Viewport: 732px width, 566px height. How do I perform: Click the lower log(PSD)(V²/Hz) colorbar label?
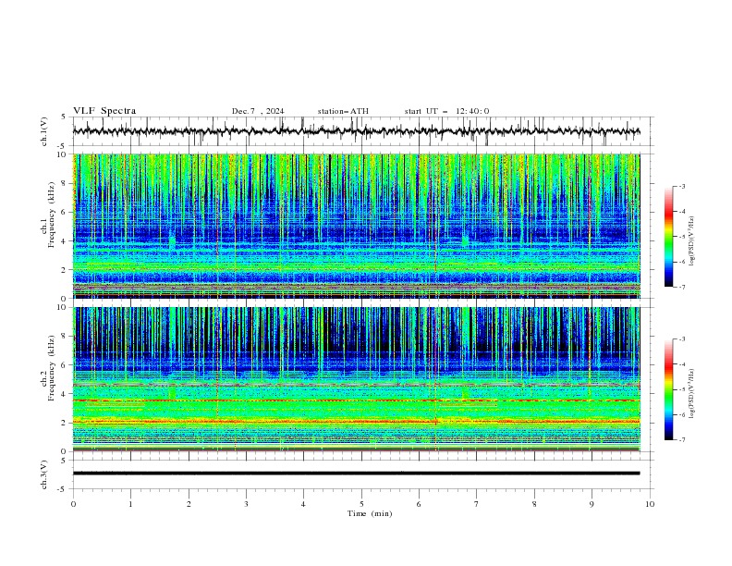tap(692, 394)
